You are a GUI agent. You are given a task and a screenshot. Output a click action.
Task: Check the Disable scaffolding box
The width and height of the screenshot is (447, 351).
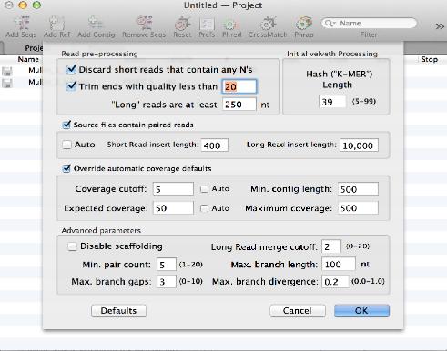[72, 246]
